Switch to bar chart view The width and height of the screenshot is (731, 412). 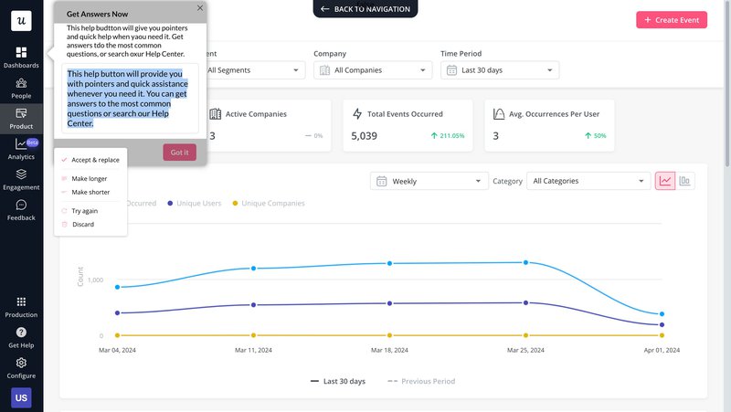click(x=685, y=181)
